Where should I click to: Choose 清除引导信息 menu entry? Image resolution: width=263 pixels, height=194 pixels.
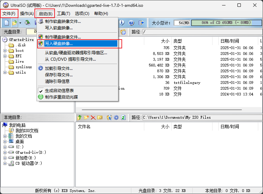(78, 81)
